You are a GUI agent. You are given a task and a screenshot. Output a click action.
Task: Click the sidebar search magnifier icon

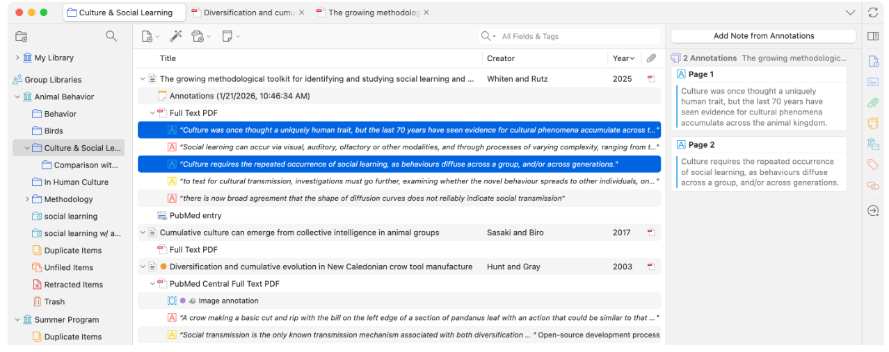[x=111, y=36]
